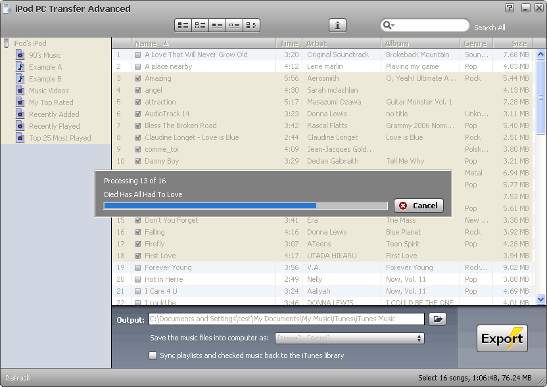This screenshot has width=547, height=387.
Task: Click the Claudine Longet - Love is Blue title
Action: [x=192, y=137]
